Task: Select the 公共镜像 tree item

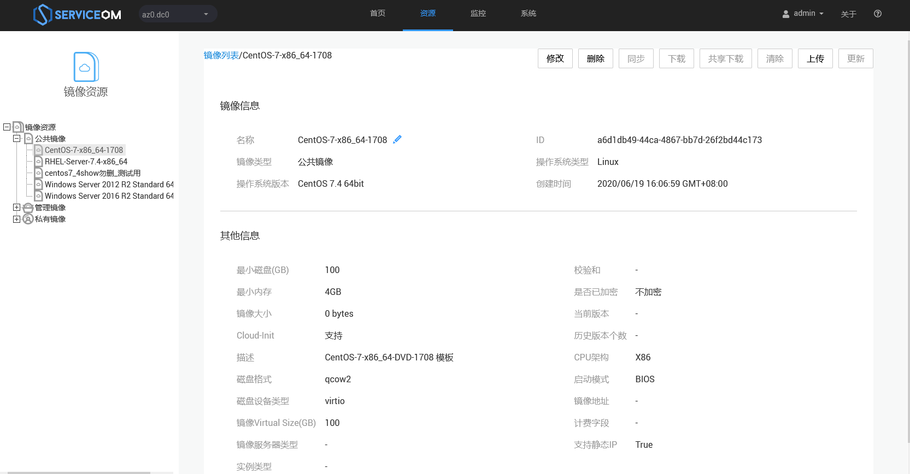Action: point(50,139)
